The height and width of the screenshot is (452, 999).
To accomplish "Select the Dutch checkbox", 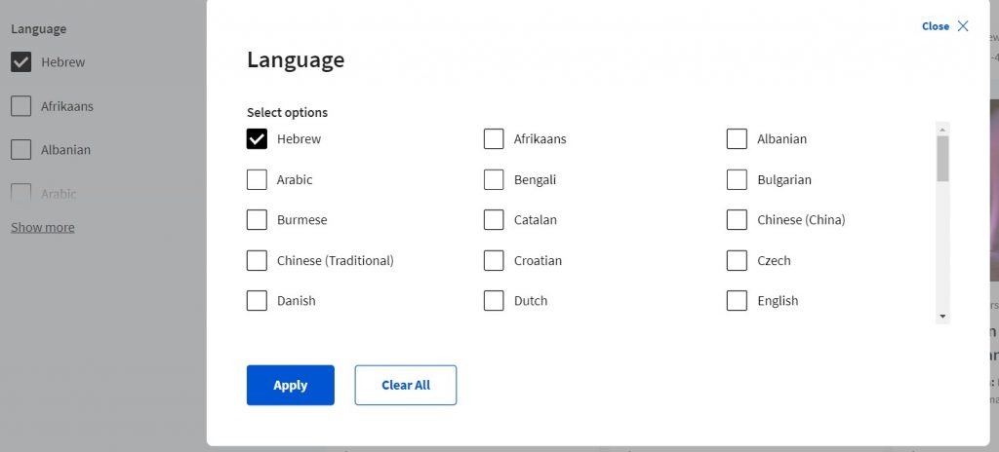I will pyautogui.click(x=494, y=300).
